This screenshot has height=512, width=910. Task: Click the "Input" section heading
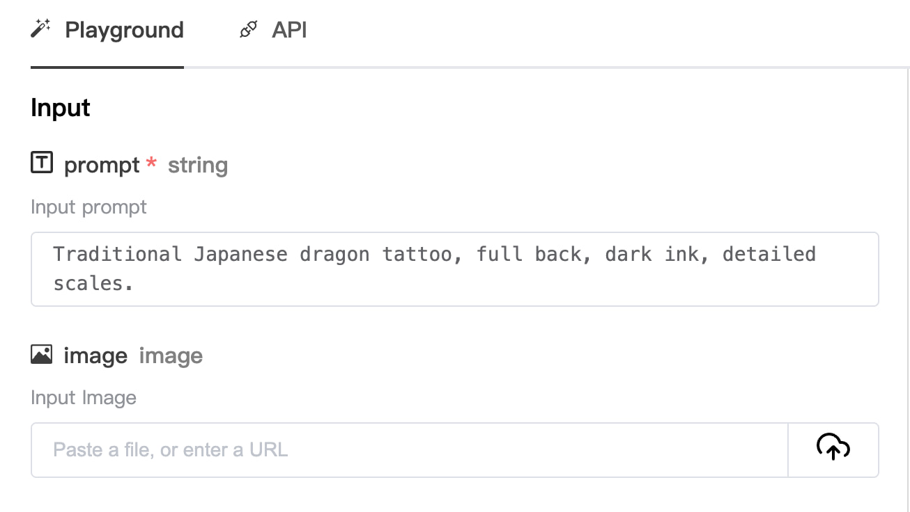pyautogui.click(x=61, y=108)
